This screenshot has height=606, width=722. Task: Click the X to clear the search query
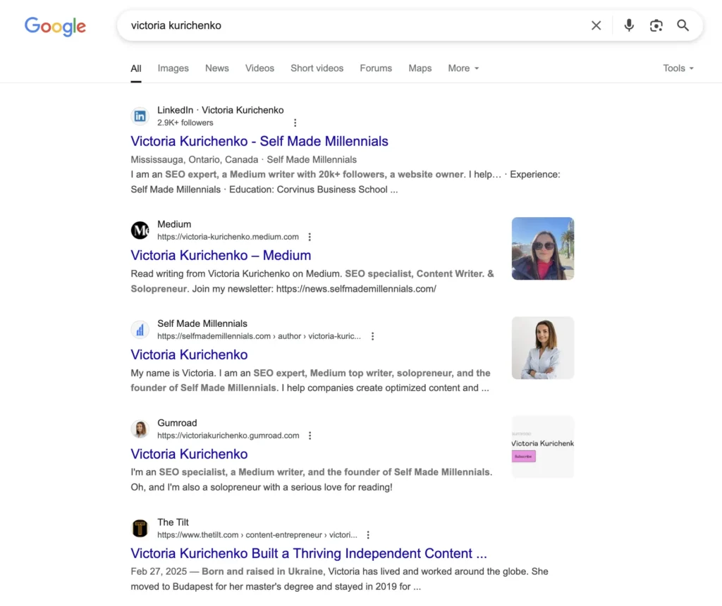(x=596, y=25)
